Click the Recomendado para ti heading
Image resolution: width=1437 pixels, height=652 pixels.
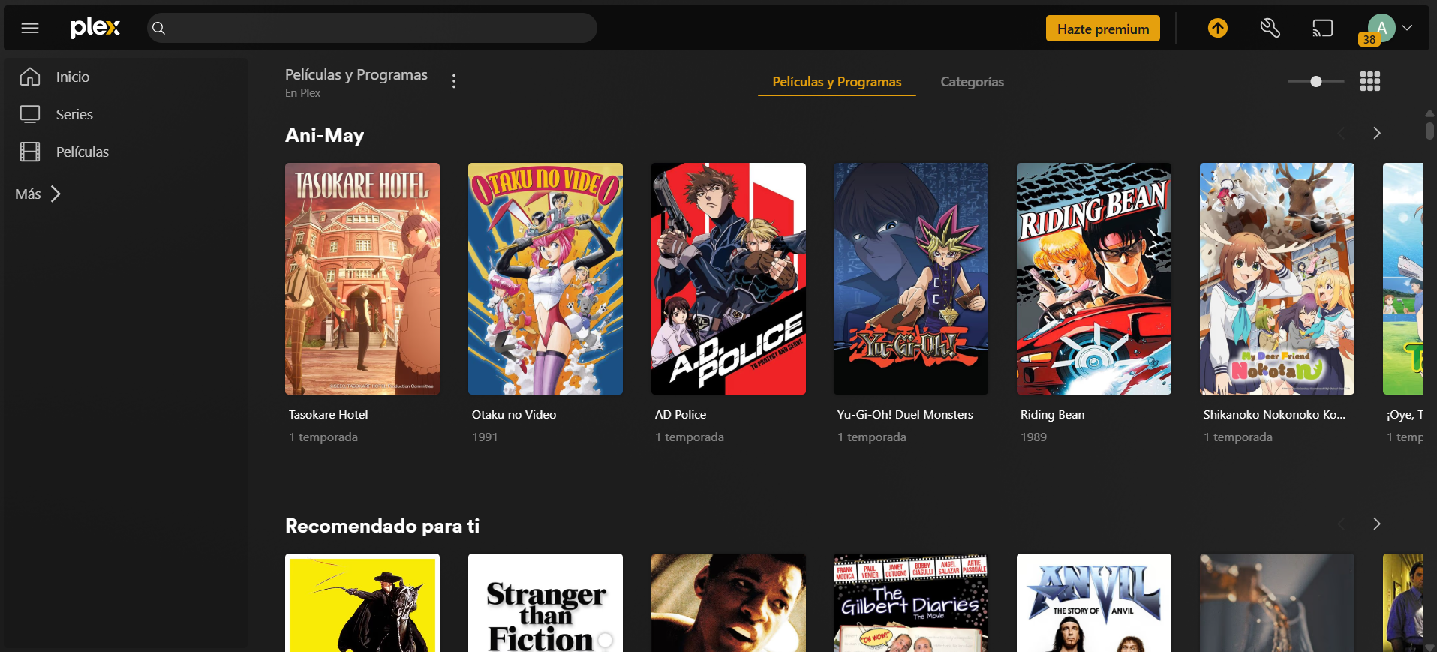382,526
